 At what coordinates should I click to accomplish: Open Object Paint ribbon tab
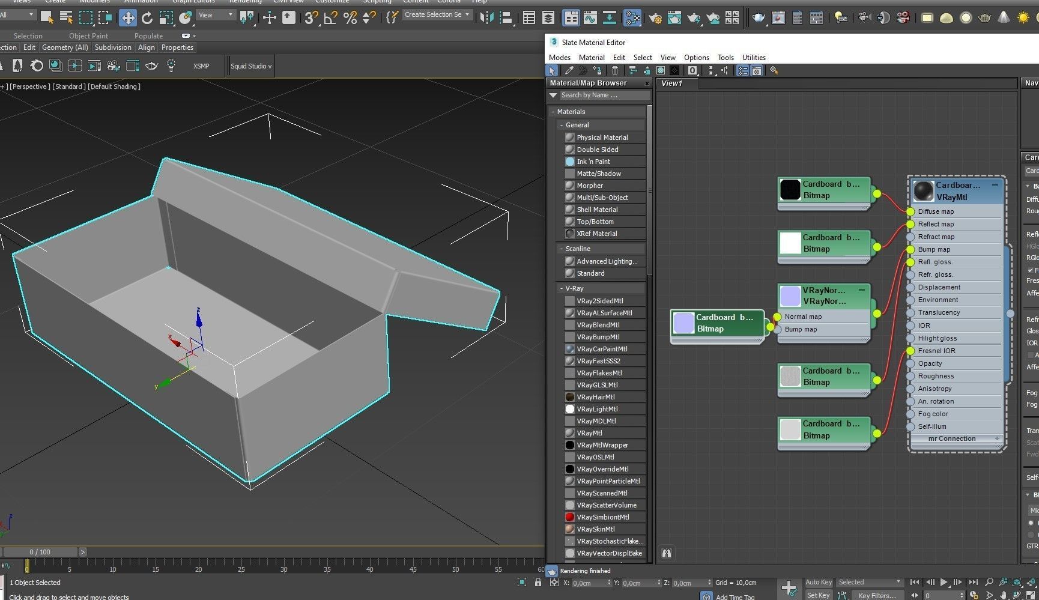tap(88, 36)
